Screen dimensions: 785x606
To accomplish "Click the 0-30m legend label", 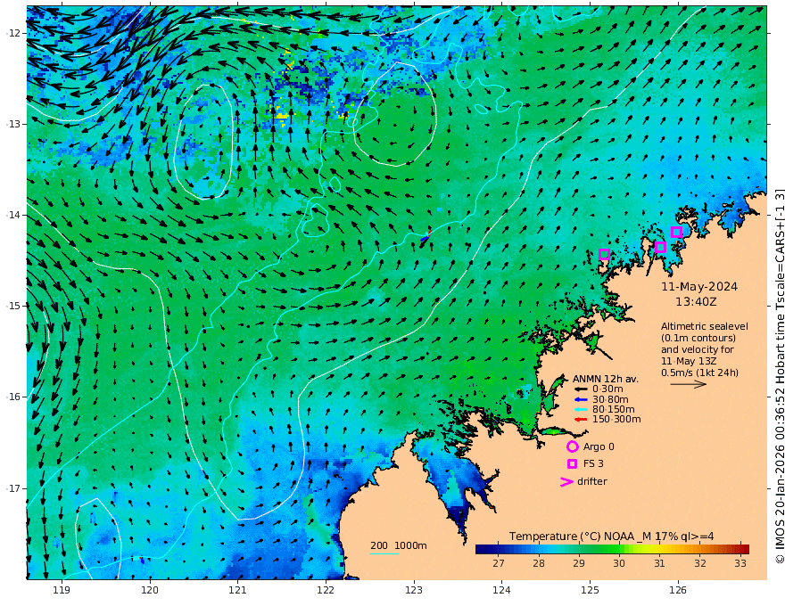I will pos(607,389).
